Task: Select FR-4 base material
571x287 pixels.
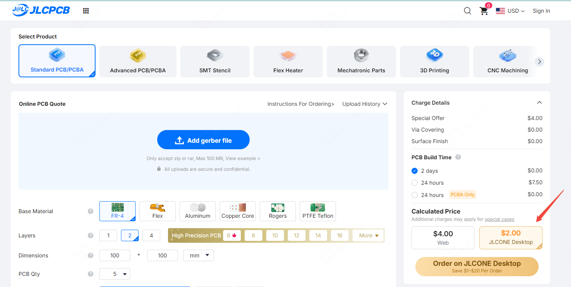Action: (x=118, y=211)
